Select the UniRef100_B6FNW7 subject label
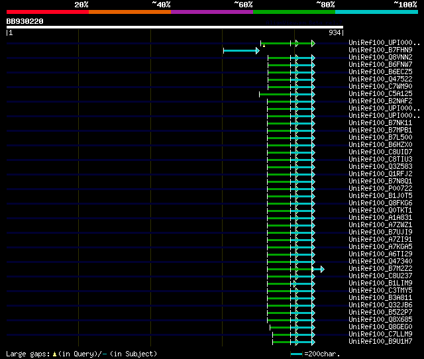Screen dimensions: 424x359 point(380,65)
